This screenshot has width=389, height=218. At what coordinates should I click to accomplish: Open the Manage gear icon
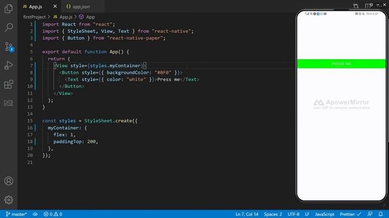tap(9, 200)
